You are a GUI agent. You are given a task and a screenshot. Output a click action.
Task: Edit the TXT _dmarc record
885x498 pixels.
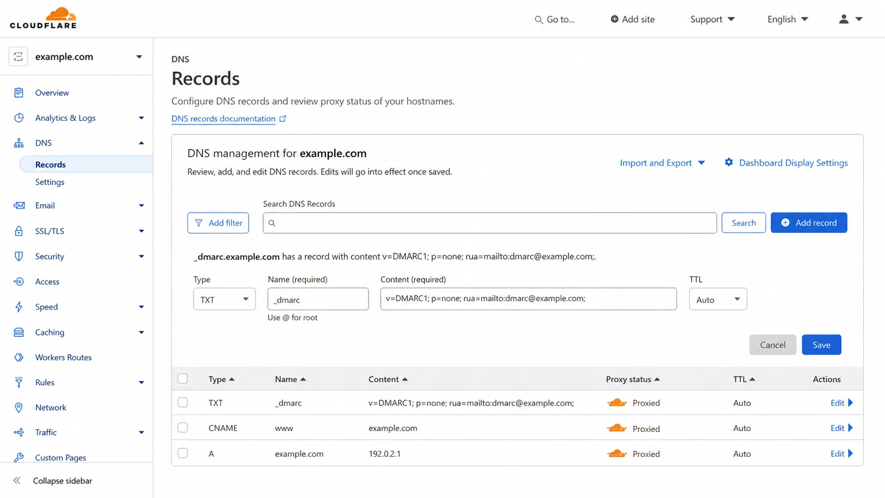click(x=842, y=403)
